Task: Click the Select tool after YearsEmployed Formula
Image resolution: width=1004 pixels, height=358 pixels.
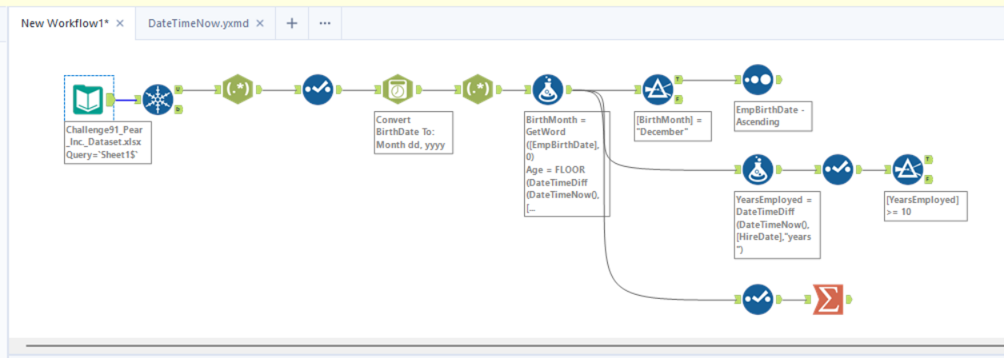Action: click(838, 169)
